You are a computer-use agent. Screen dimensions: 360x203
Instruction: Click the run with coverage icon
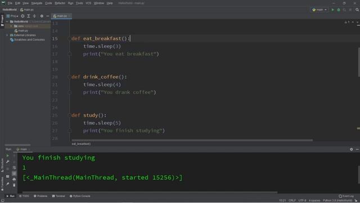(x=344, y=10)
